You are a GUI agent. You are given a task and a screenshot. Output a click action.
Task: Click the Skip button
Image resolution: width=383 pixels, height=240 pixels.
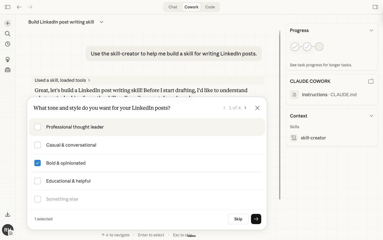[238, 219]
